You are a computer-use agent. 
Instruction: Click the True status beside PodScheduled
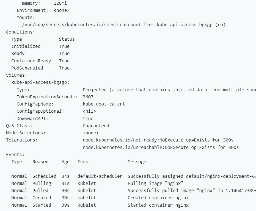click(64, 68)
